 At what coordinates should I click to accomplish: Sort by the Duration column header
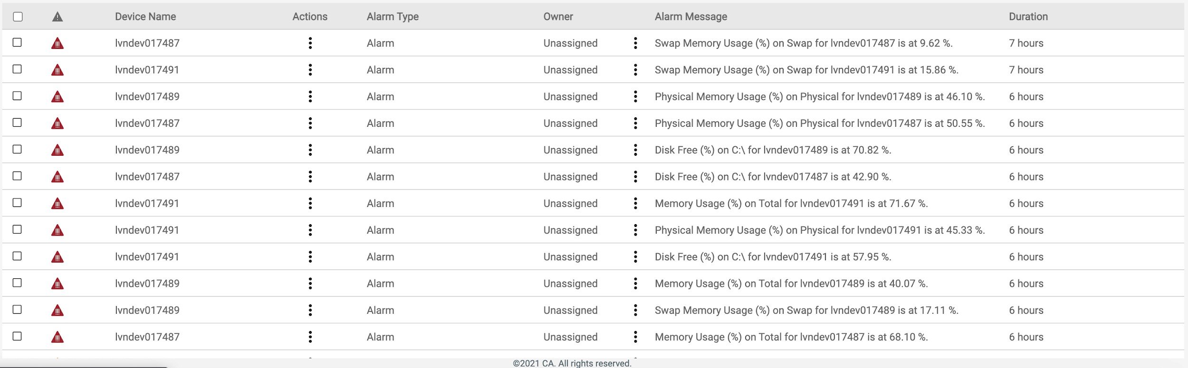(x=1028, y=17)
